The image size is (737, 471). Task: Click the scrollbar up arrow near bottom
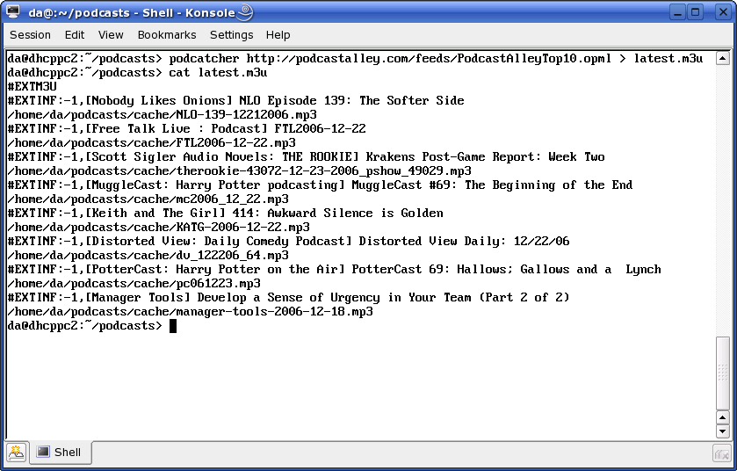coord(722,417)
